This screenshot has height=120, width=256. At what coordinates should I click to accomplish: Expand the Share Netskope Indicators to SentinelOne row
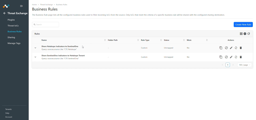pyautogui.click(x=35, y=48)
